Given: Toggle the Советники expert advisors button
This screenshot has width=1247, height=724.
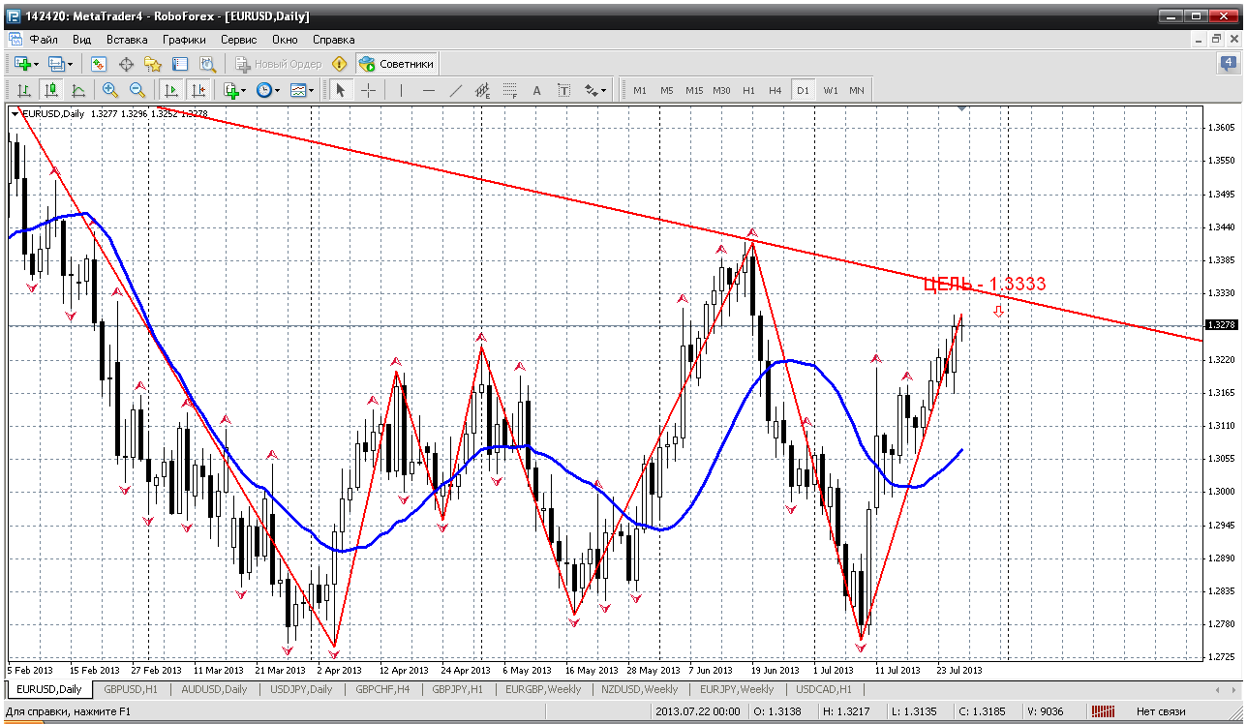Looking at the screenshot, I should tap(397, 64).
